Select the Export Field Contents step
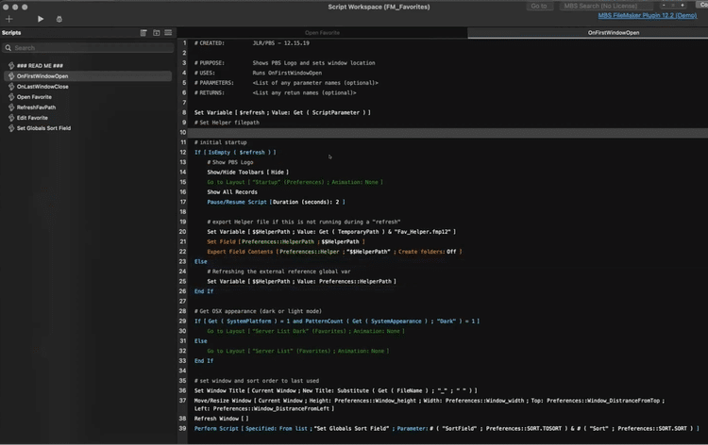 (x=334, y=252)
